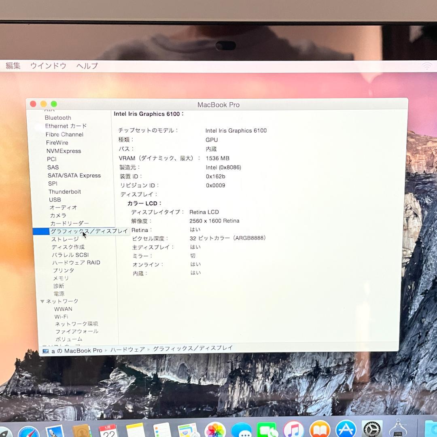This screenshot has height=437, width=437.
Task: Open the Mail app in the Dock
Action: tap(54, 432)
